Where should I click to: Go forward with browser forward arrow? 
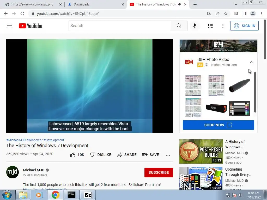14,14
